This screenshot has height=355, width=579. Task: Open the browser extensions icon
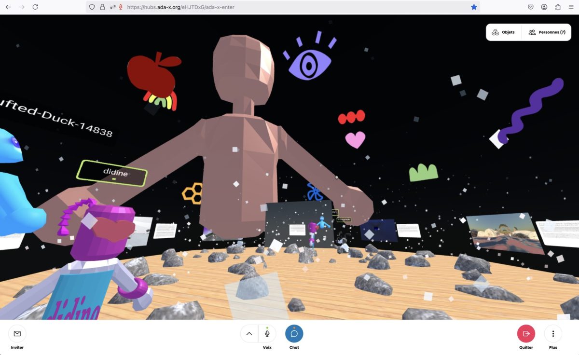558,7
